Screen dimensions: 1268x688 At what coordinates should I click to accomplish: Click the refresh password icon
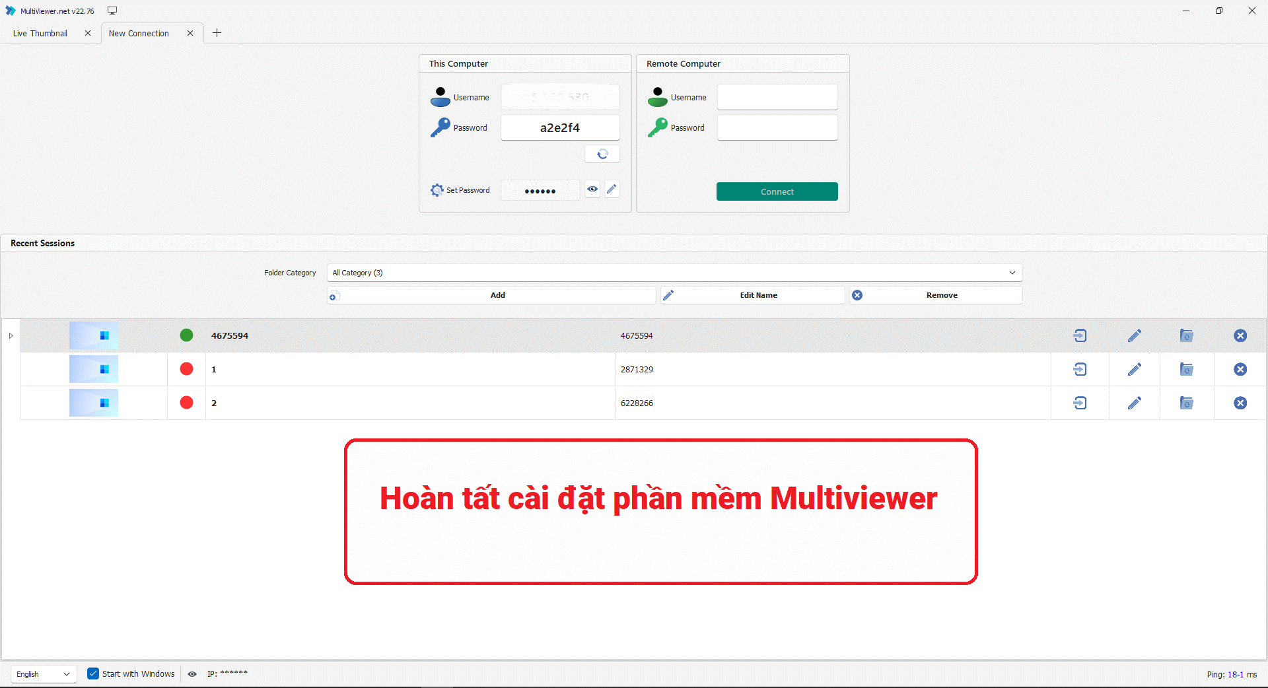click(602, 154)
